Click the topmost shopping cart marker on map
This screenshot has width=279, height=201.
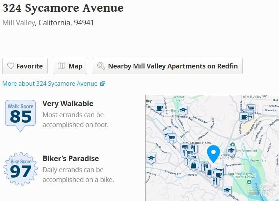(250, 108)
